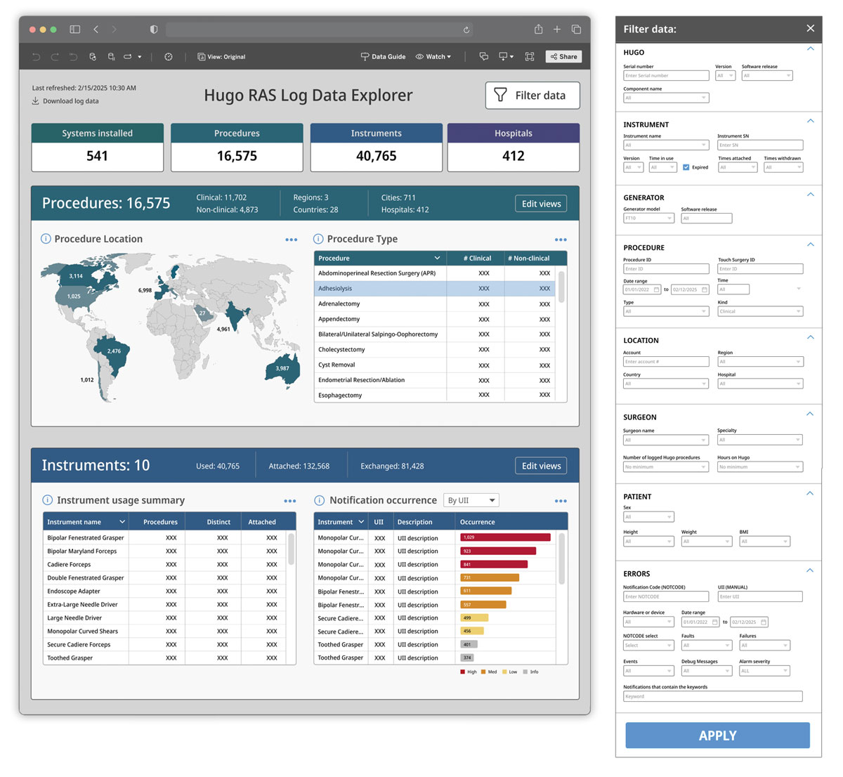Click the Procedure Type table scrollbar
This screenshot has width=843, height=777.
[x=561, y=287]
